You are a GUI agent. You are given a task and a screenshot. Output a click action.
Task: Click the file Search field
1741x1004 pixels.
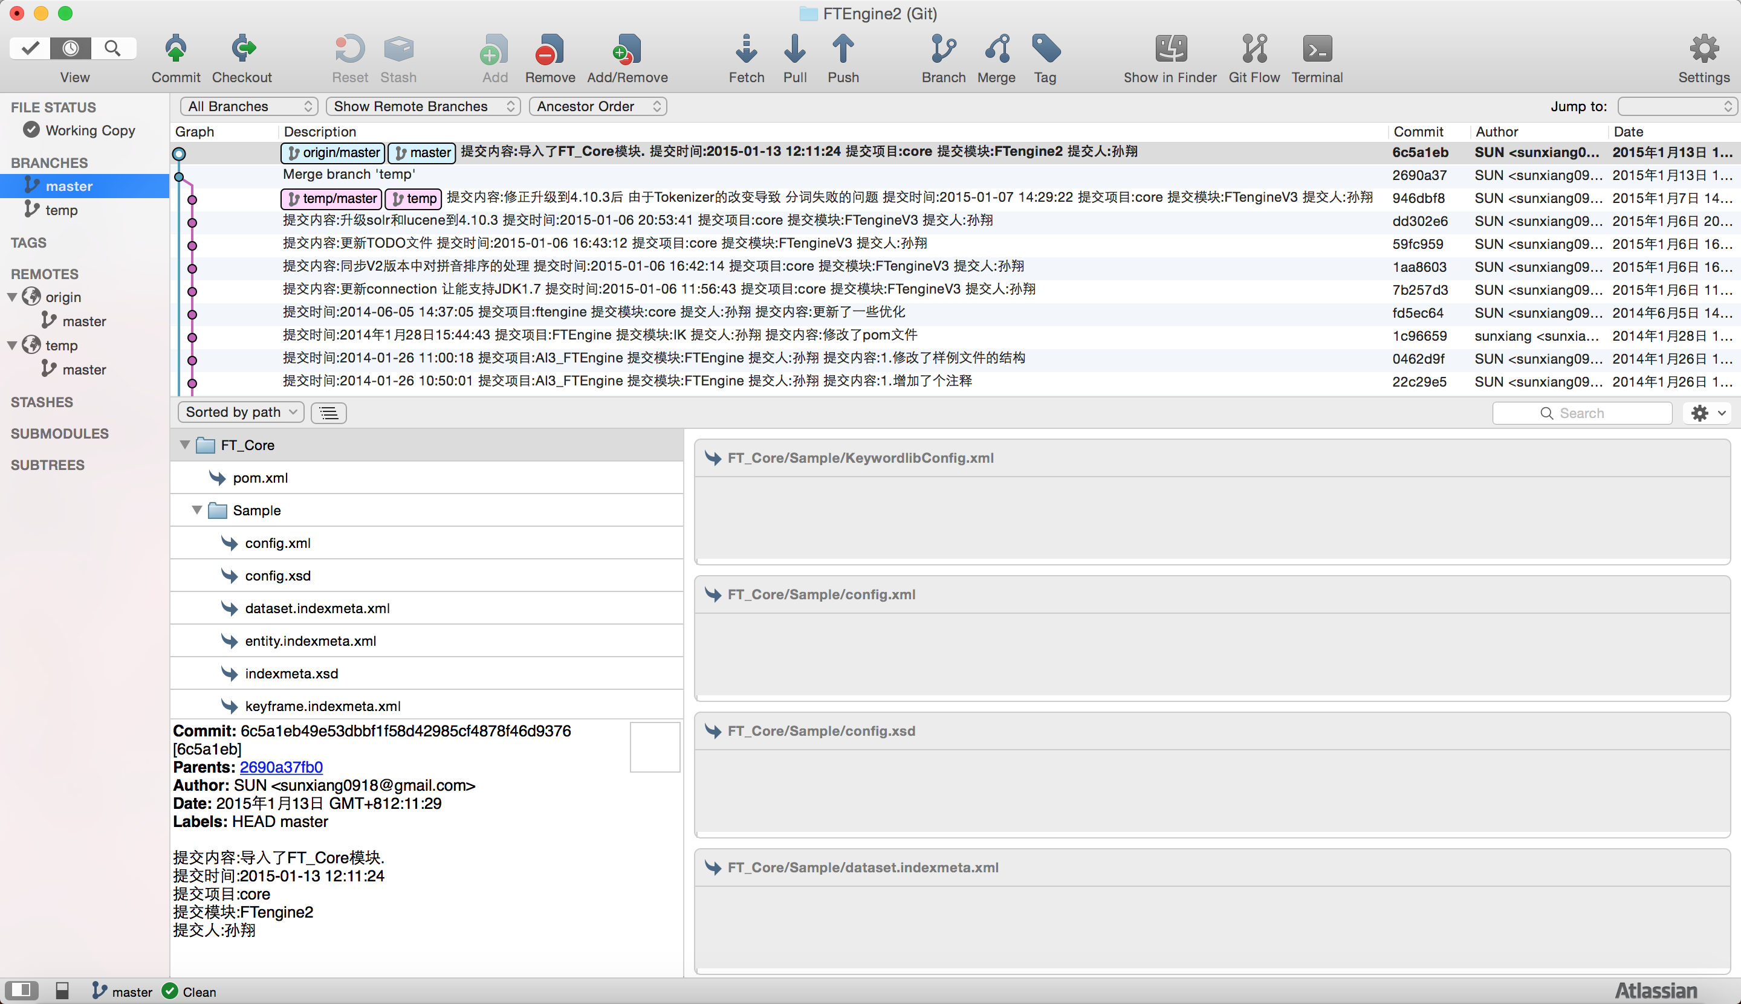[x=1581, y=413]
